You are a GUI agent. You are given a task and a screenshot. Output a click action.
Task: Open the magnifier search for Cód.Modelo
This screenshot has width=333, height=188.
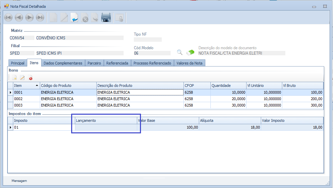pyautogui.click(x=179, y=53)
